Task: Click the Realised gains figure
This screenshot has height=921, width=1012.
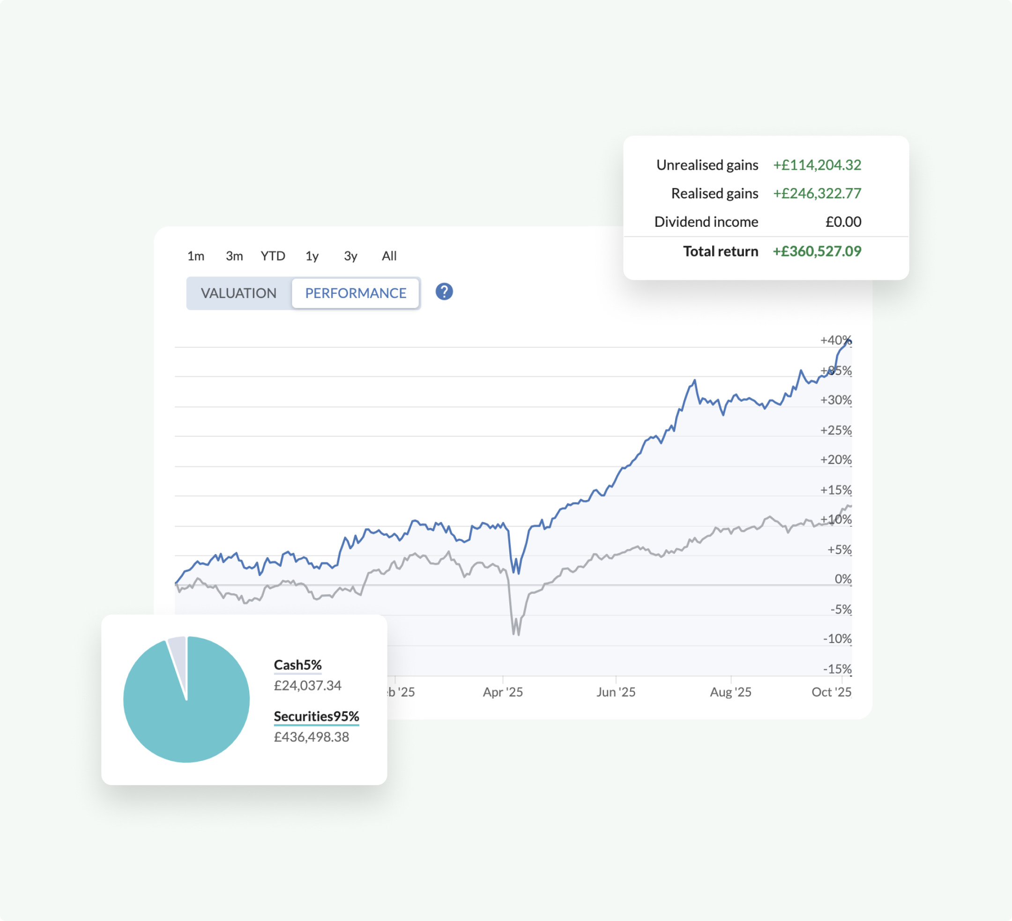Action: point(817,193)
